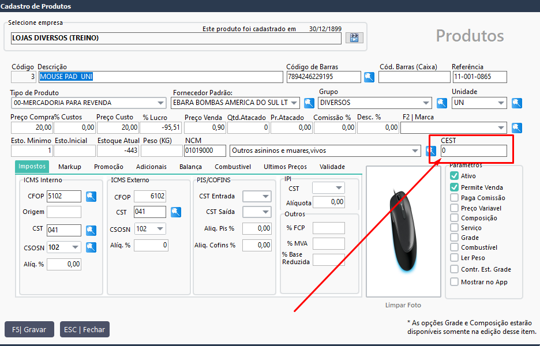Check the Combustível parameter

(x=454, y=247)
